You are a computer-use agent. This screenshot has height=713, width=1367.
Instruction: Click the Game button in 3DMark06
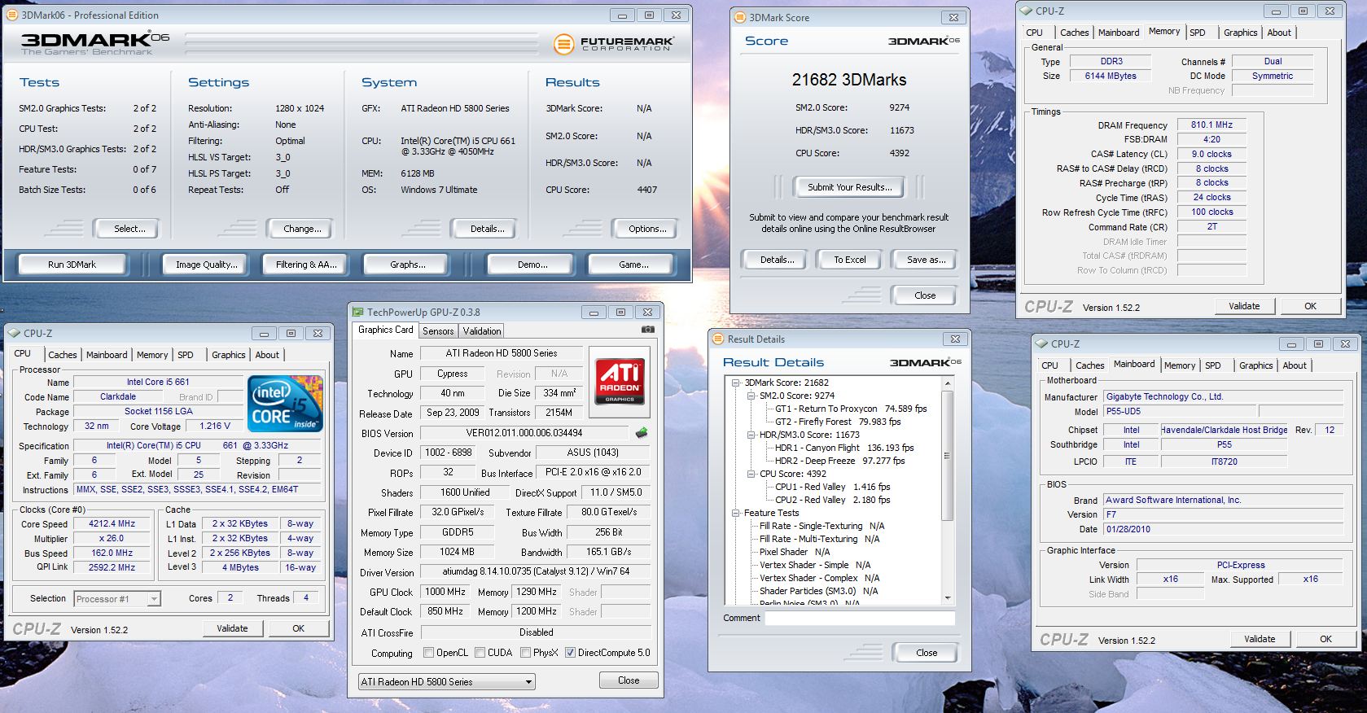633,265
